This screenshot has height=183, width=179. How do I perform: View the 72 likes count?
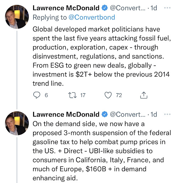click(119, 95)
